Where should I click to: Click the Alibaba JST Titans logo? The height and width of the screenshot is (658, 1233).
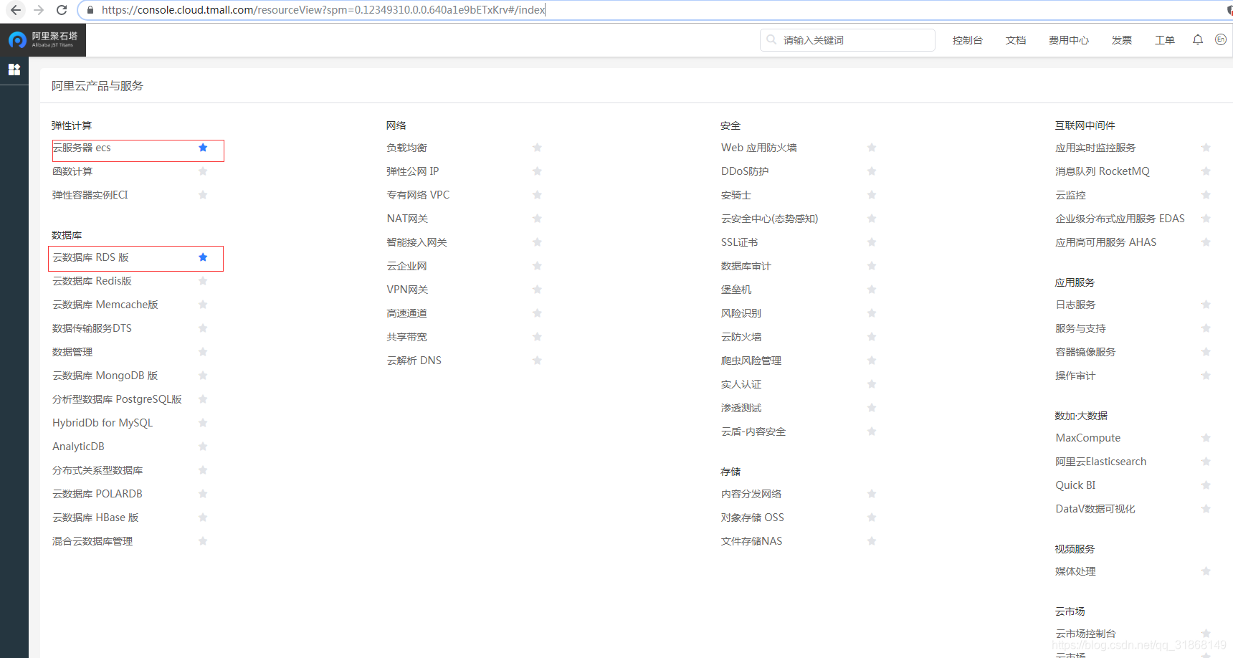coord(42,39)
